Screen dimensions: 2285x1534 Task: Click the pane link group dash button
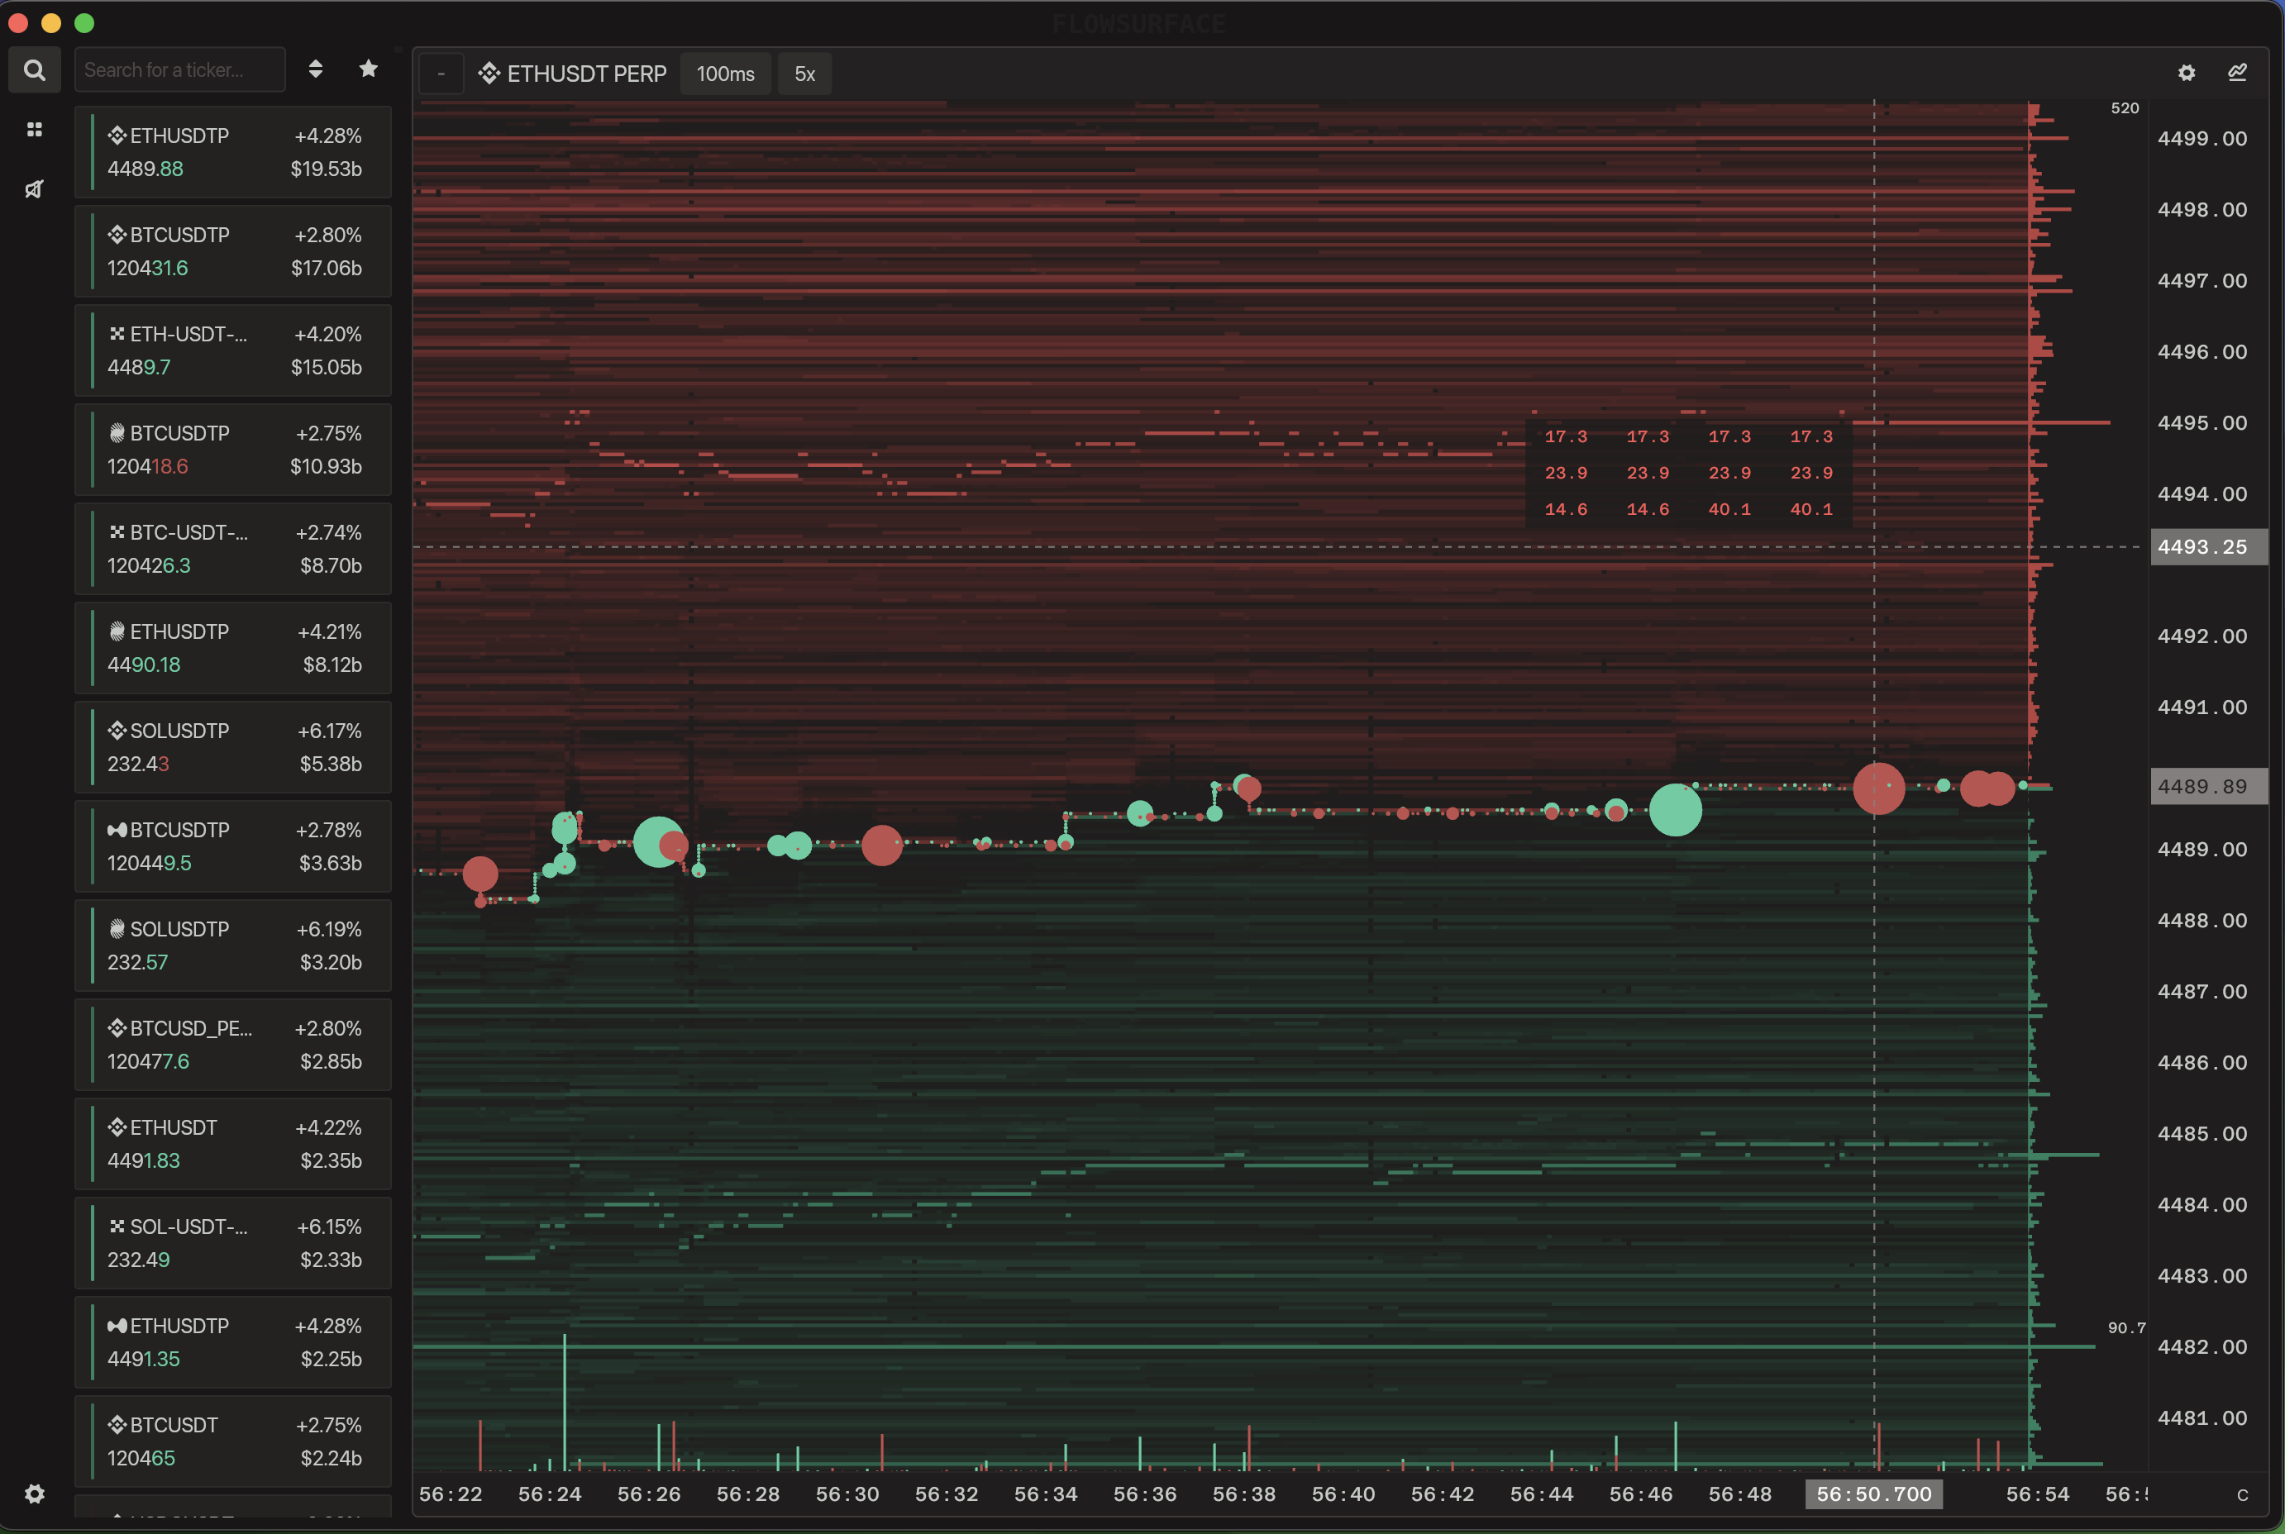(x=441, y=74)
